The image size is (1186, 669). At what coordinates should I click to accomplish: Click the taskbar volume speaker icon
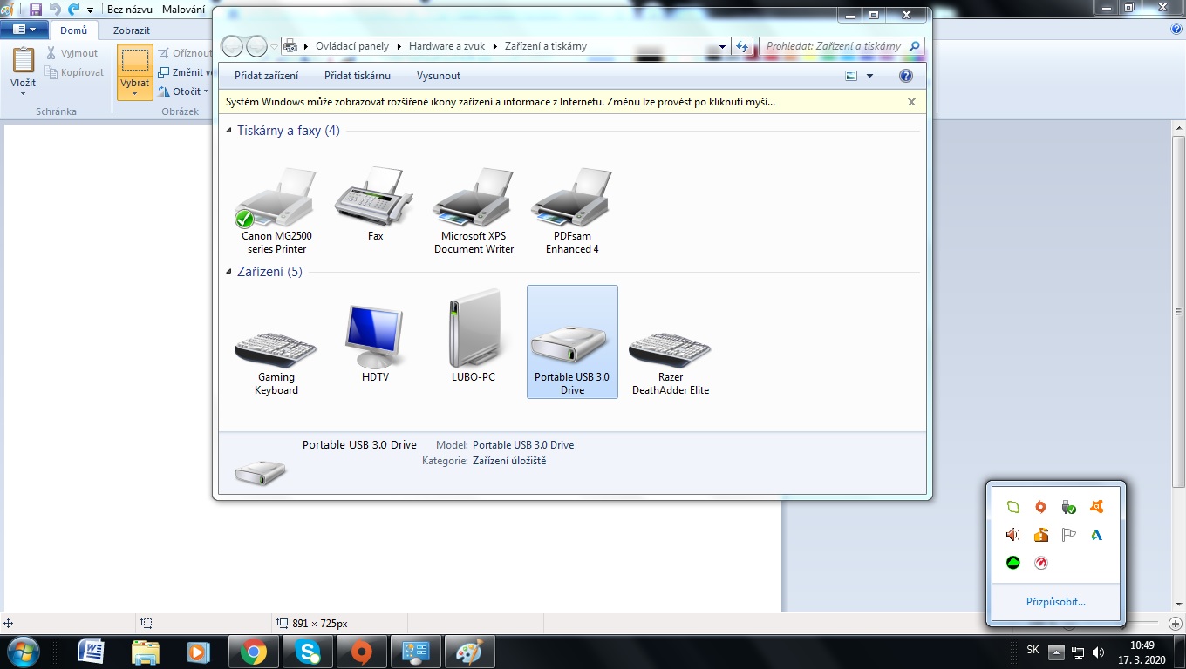(1099, 652)
